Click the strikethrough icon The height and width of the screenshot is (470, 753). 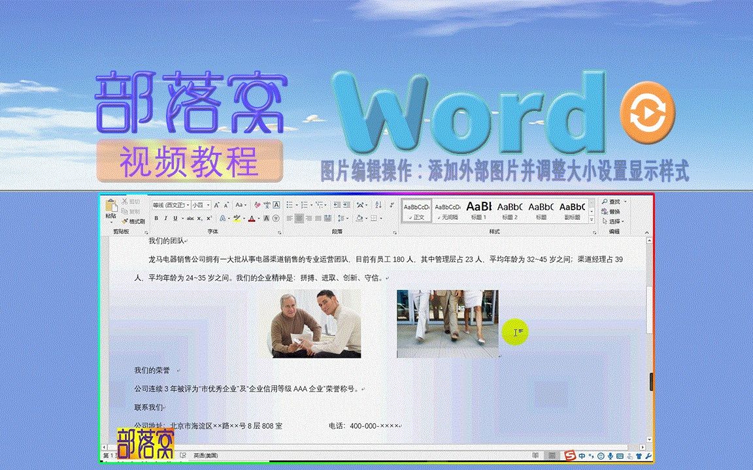pyautogui.click(x=191, y=219)
